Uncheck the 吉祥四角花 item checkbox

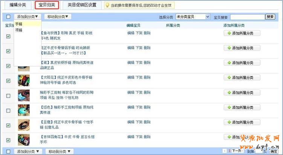click(x=8, y=140)
